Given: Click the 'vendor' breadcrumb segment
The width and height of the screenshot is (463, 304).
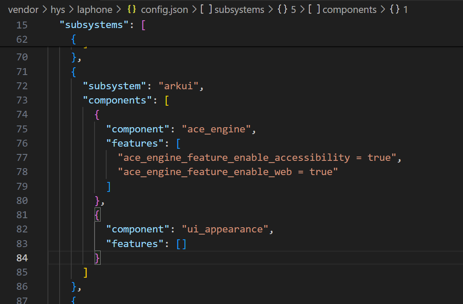Looking at the screenshot, I should [23, 10].
